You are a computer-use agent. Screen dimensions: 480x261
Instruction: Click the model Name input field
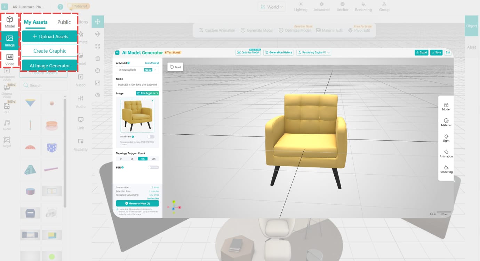click(137, 84)
